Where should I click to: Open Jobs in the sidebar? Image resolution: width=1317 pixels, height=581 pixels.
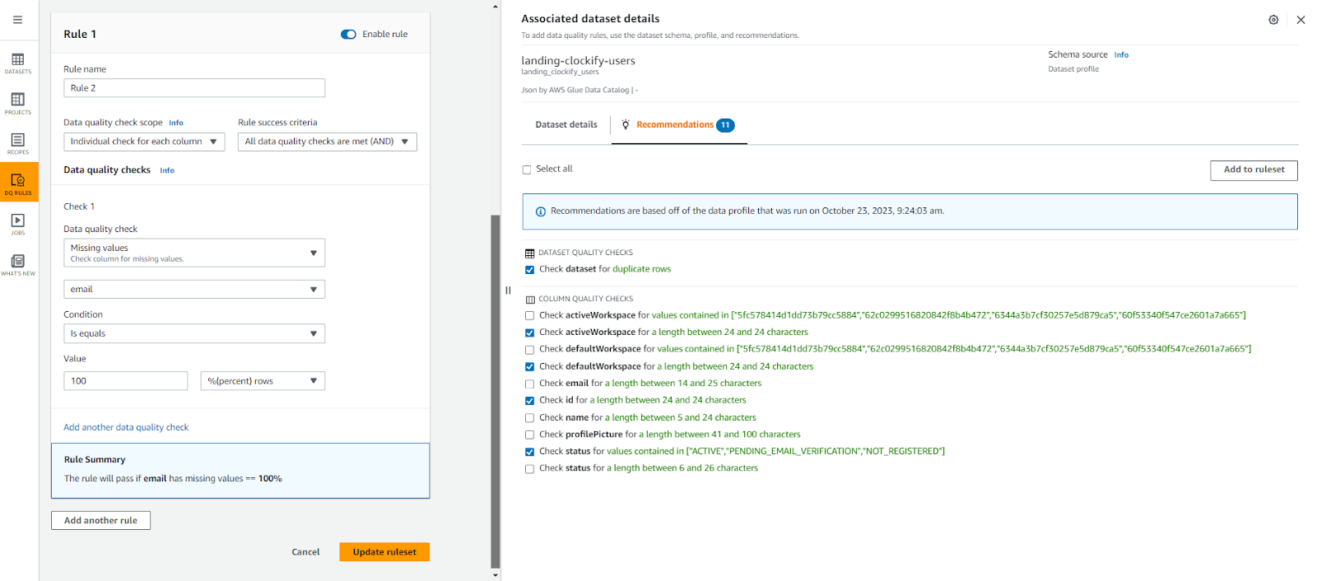(18, 224)
